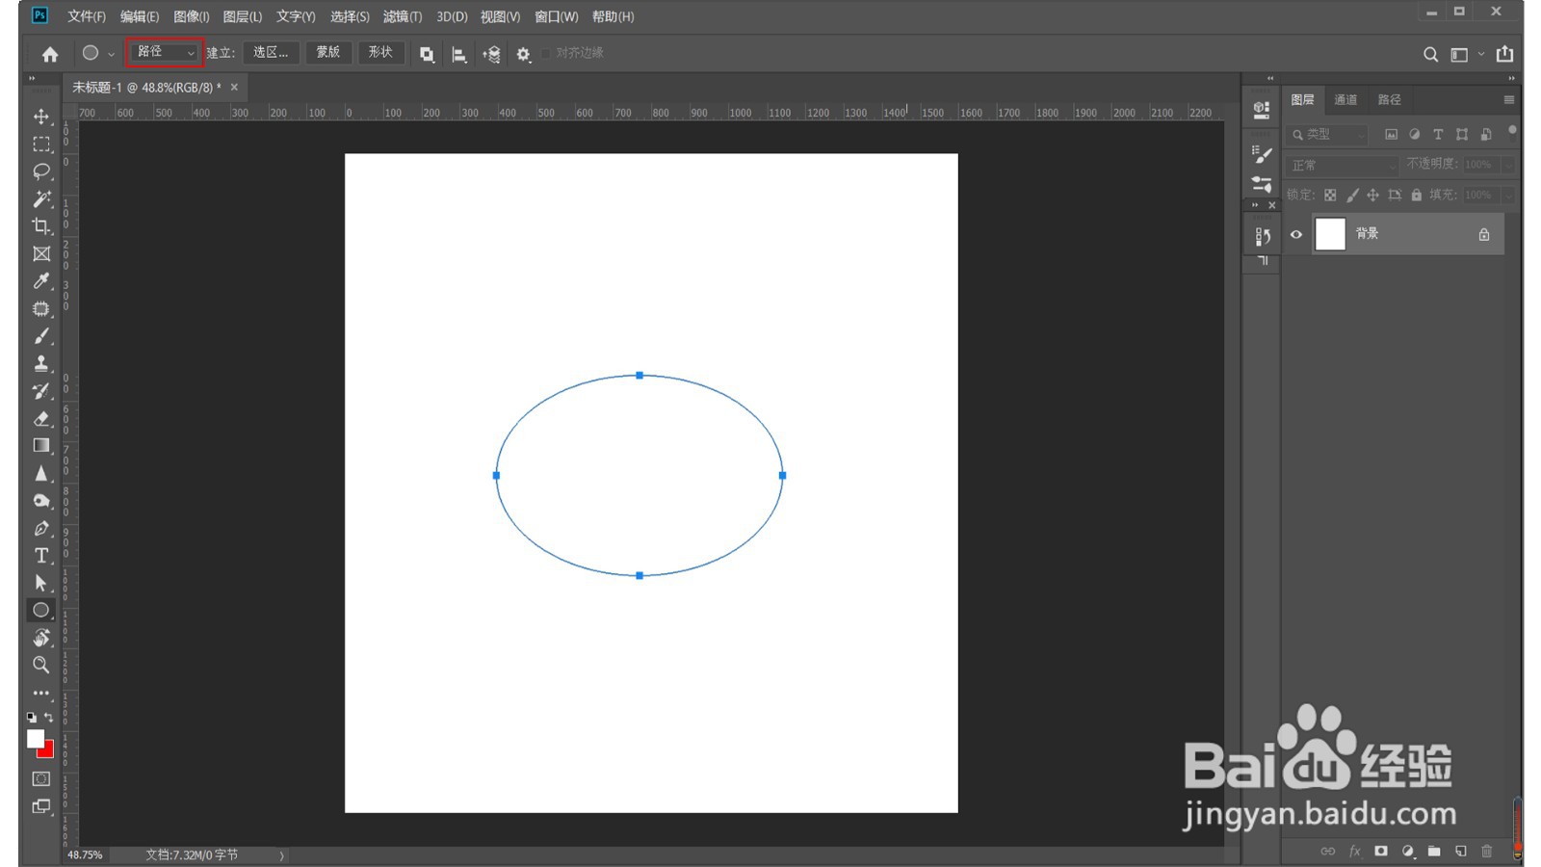The width and height of the screenshot is (1541, 867).
Task: Toggle Background layer visibility eye
Action: (1296, 234)
